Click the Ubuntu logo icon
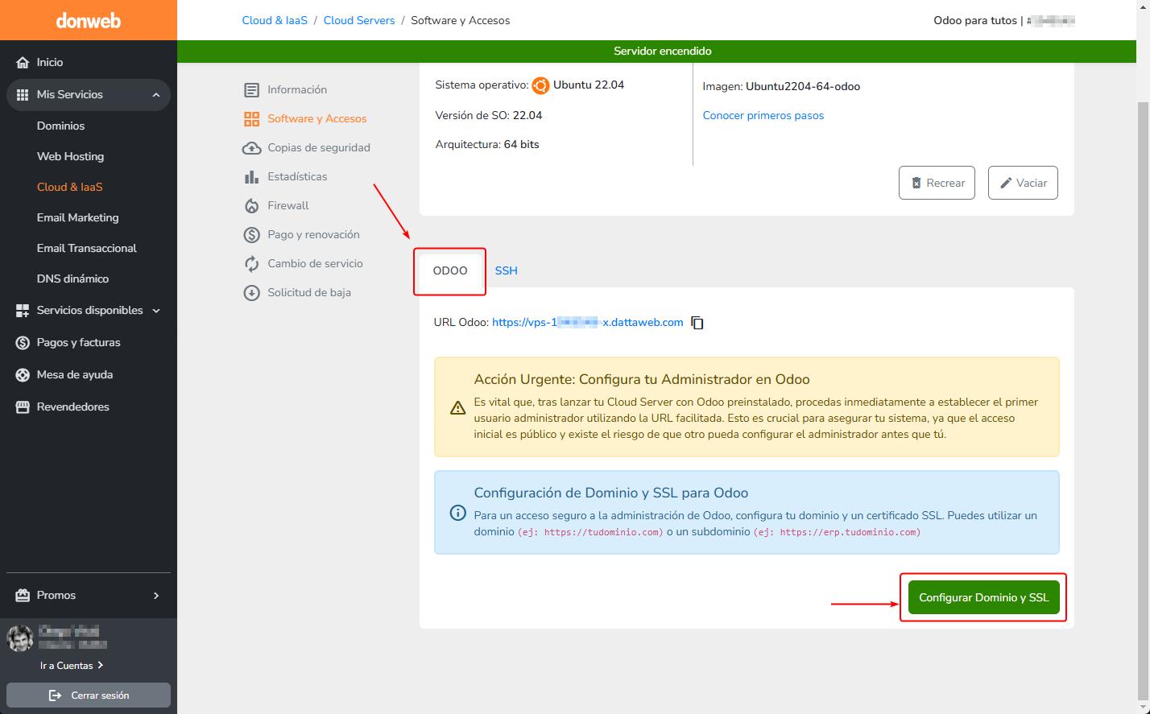 pyautogui.click(x=540, y=85)
